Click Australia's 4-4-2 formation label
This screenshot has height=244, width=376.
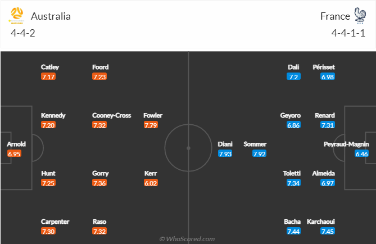click(23, 33)
